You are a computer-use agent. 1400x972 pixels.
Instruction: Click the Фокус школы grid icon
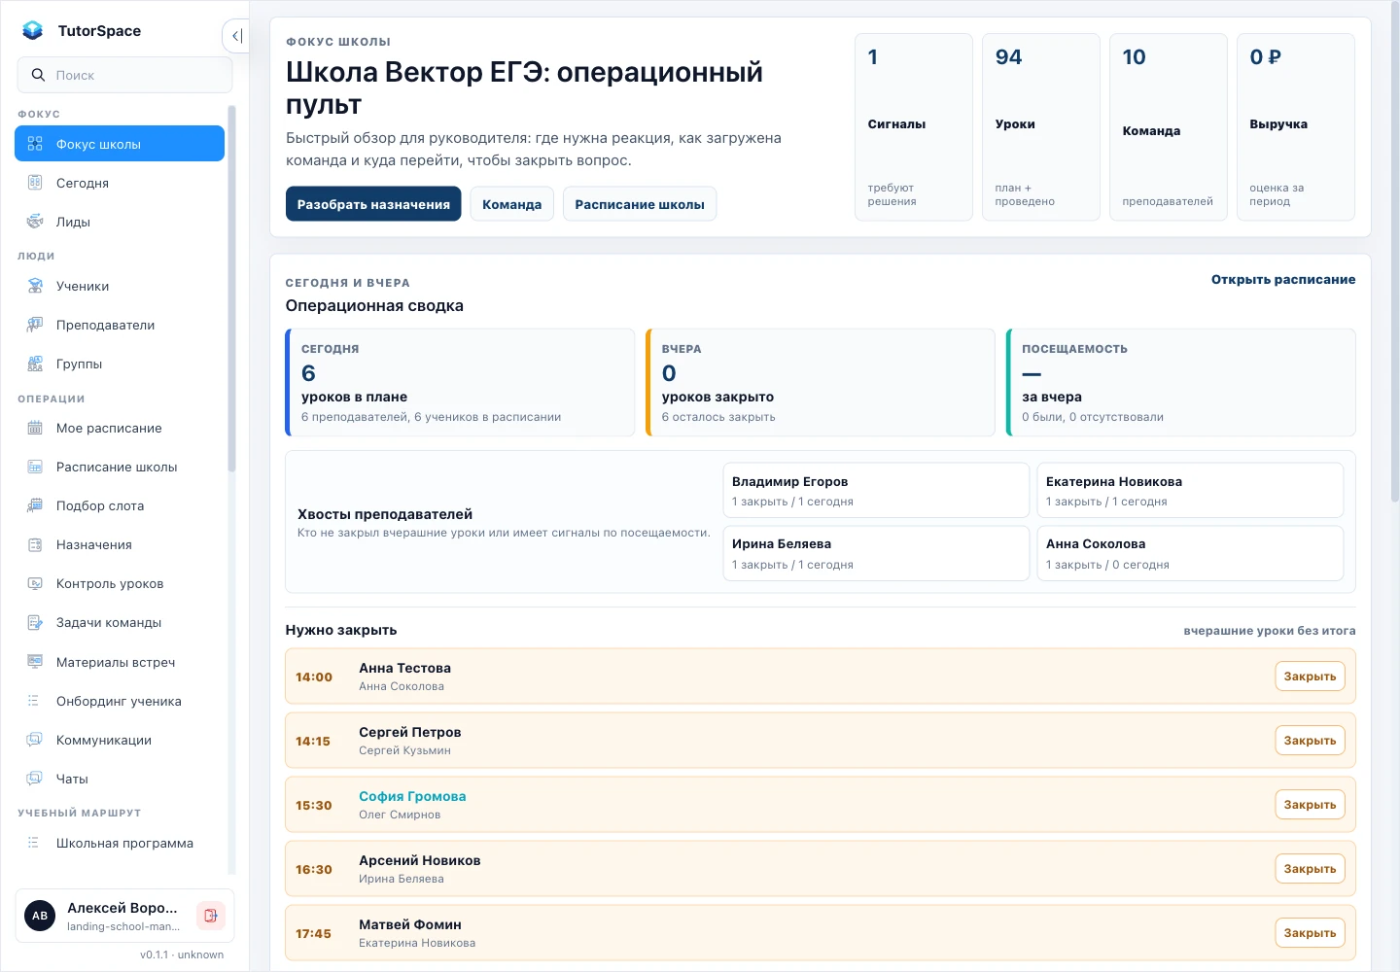(x=35, y=144)
